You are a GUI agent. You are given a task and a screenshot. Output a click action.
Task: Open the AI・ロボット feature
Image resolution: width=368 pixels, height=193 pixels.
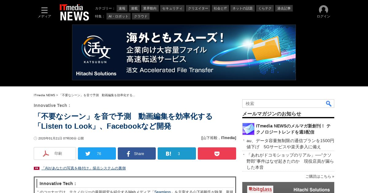pos(119,16)
